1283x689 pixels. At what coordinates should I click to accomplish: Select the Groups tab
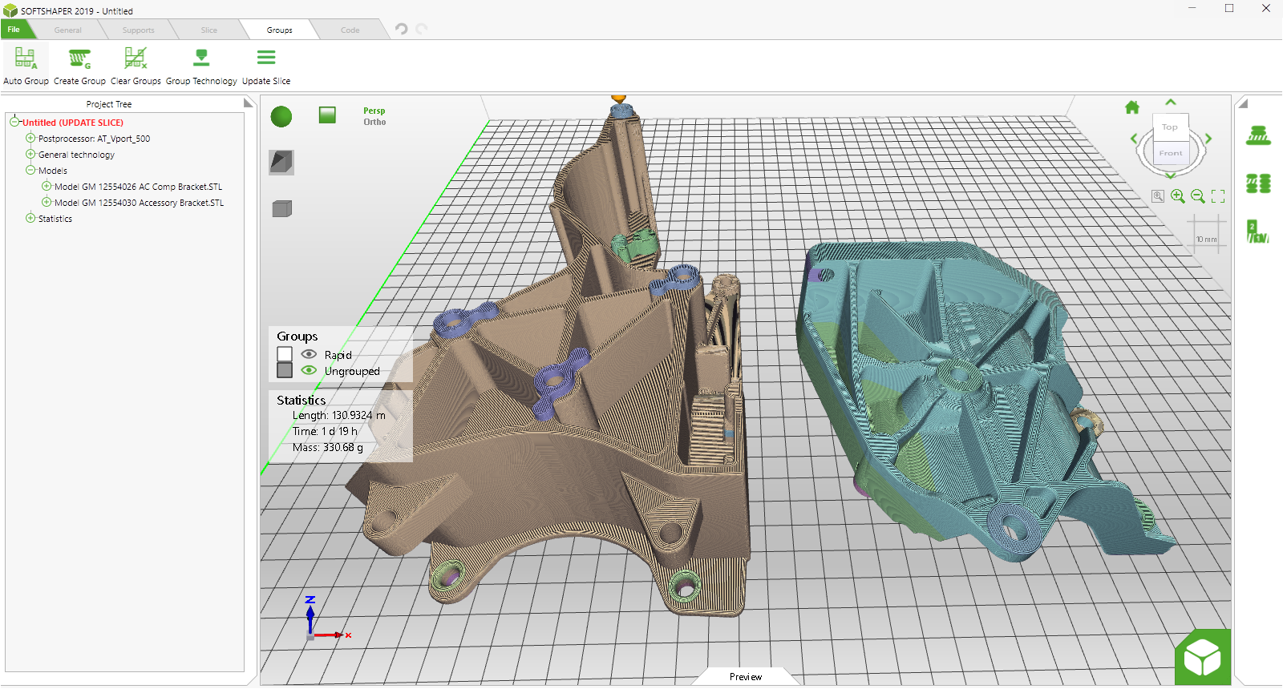tap(280, 30)
